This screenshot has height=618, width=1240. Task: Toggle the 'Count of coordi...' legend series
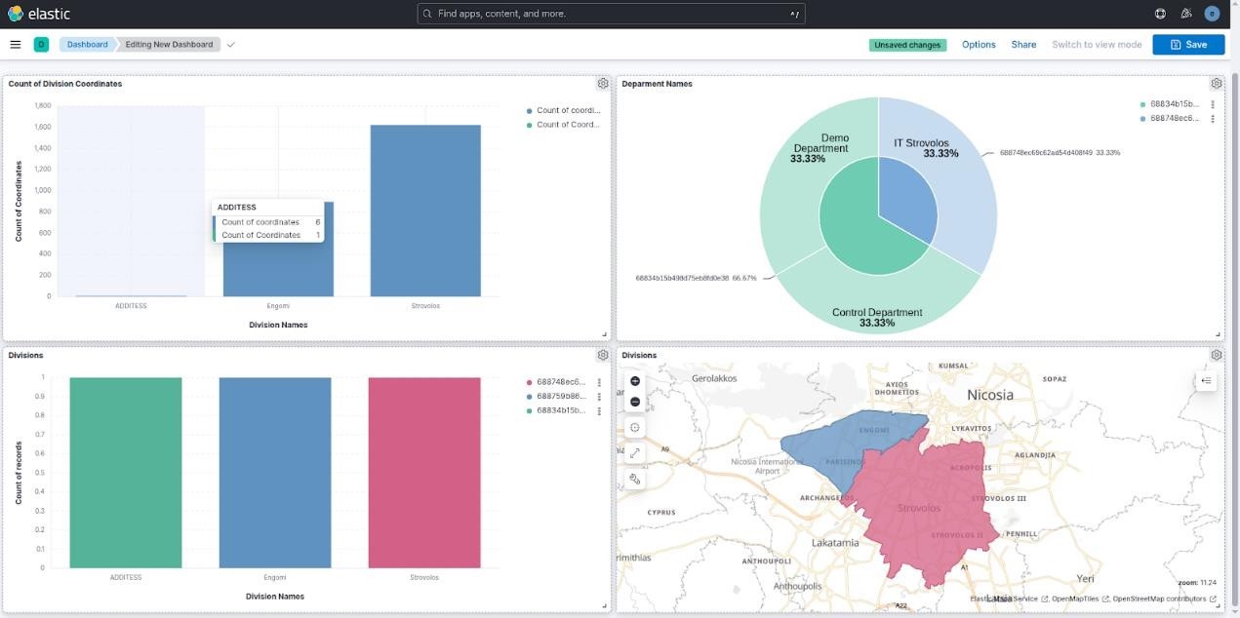point(568,111)
